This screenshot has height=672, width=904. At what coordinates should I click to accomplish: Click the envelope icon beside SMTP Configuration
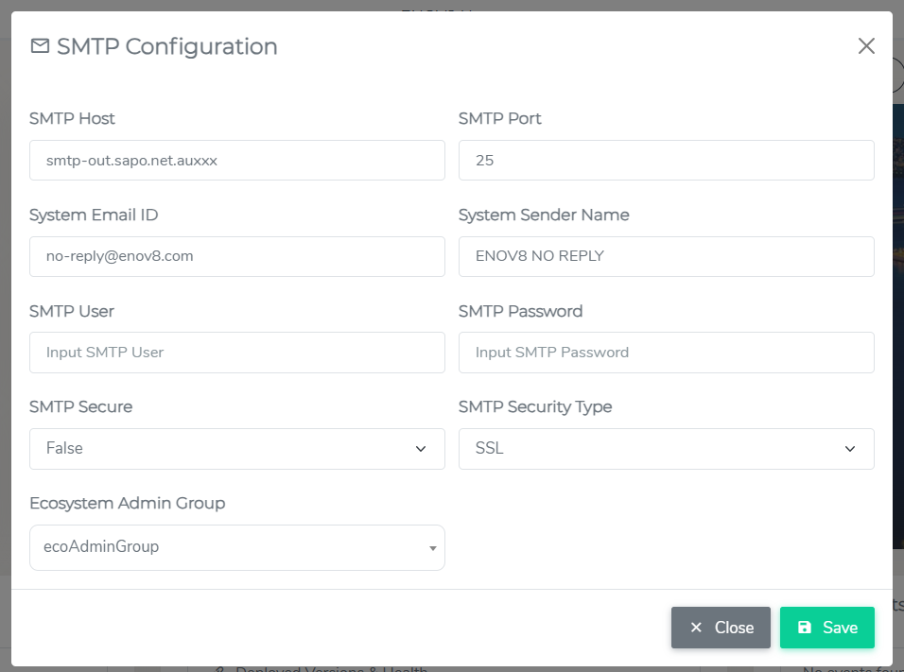point(40,46)
